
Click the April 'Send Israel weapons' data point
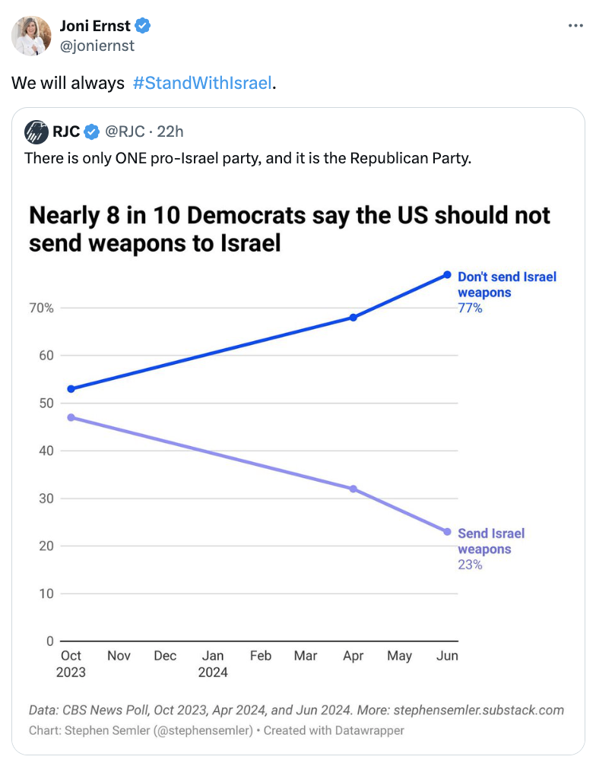(353, 489)
